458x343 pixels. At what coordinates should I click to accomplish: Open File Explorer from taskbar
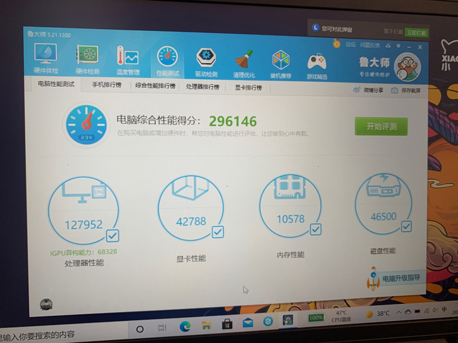click(206, 325)
